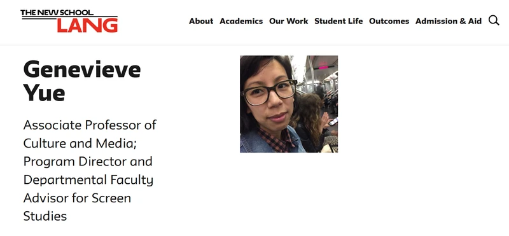Open the site search magnifier icon
Image resolution: width=509 pixels, height=236 pixels.
tap(494, 20)
